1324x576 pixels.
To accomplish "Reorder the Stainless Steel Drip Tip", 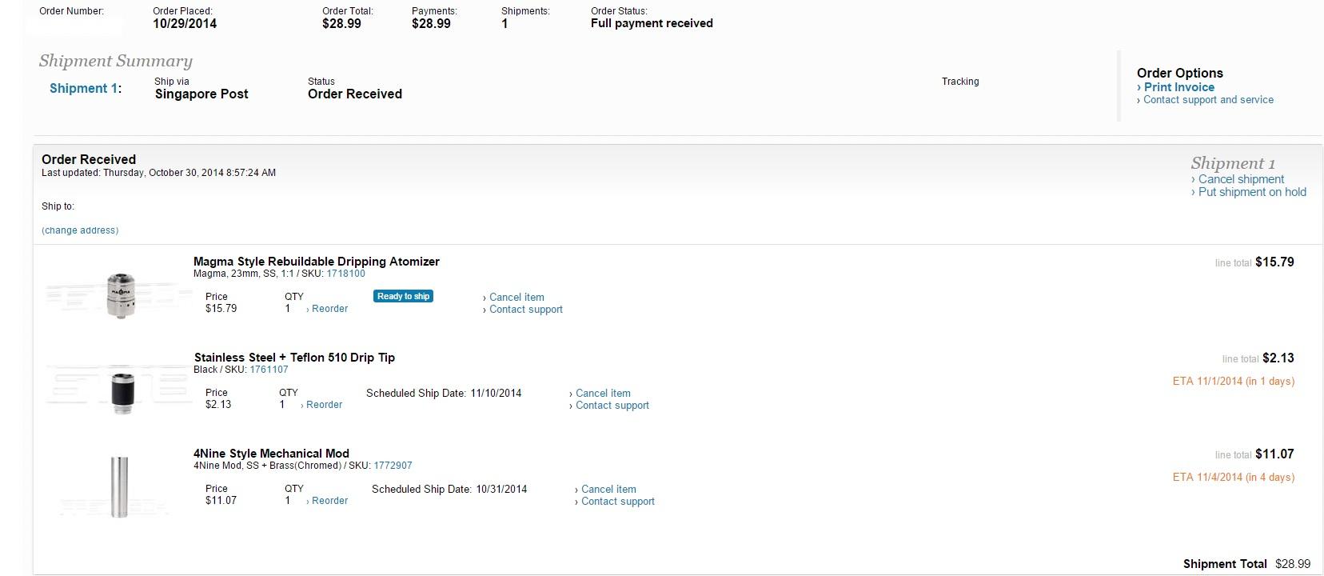I will point(324,405).
